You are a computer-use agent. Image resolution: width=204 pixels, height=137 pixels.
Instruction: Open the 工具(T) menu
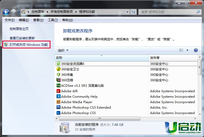point(53,20)
